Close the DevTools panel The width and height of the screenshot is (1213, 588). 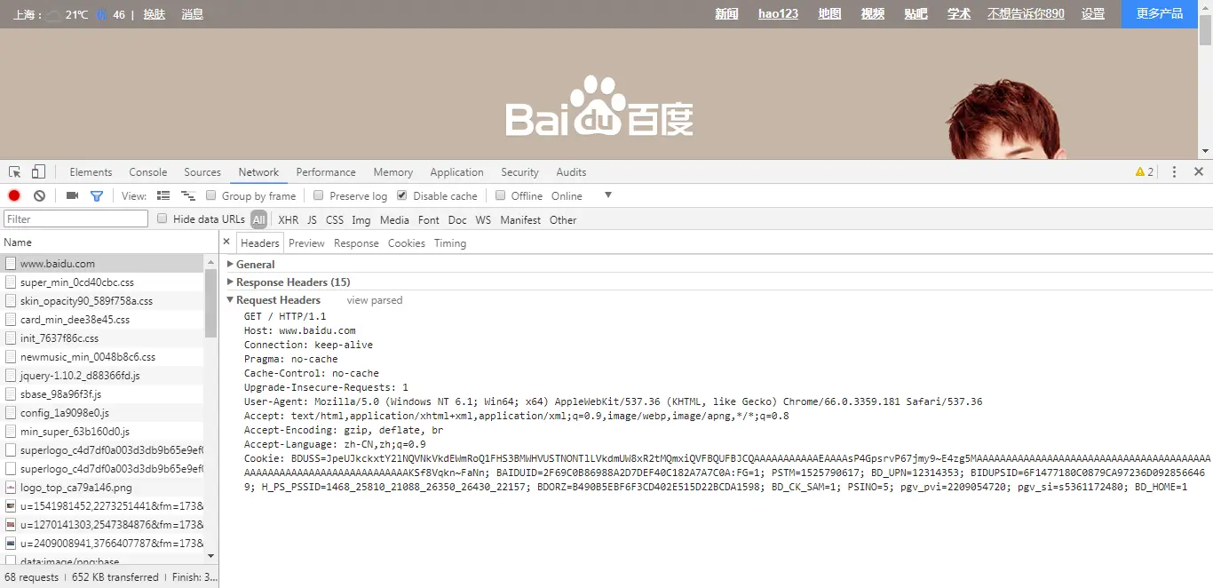click(1199, 172)
